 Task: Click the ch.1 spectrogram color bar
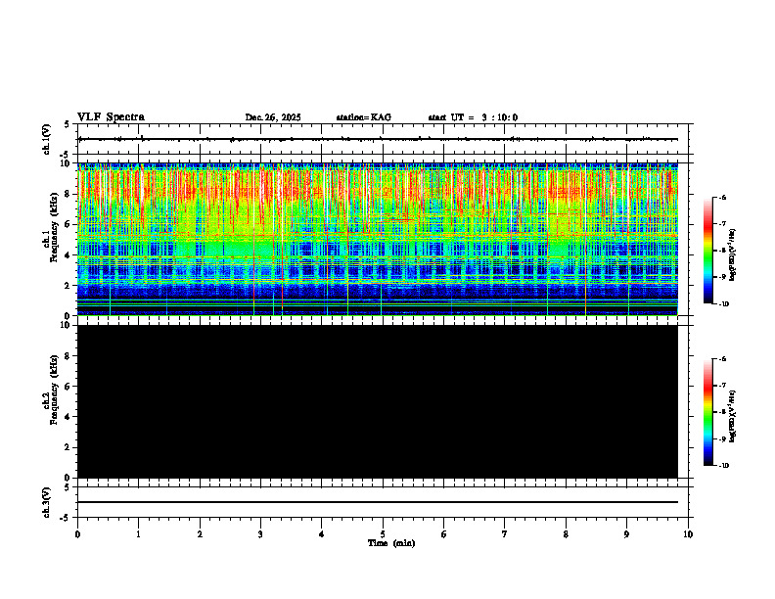tap(707, 251)
